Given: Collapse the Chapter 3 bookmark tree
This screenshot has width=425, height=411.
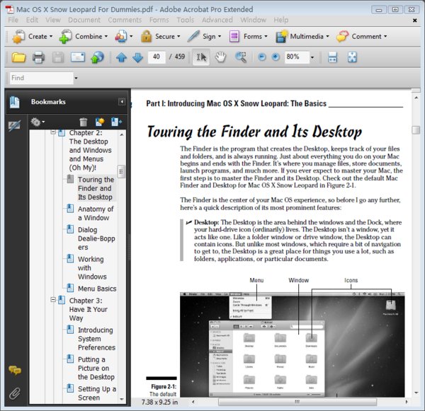Looking at the screenshot, I should tap(53, 300).
